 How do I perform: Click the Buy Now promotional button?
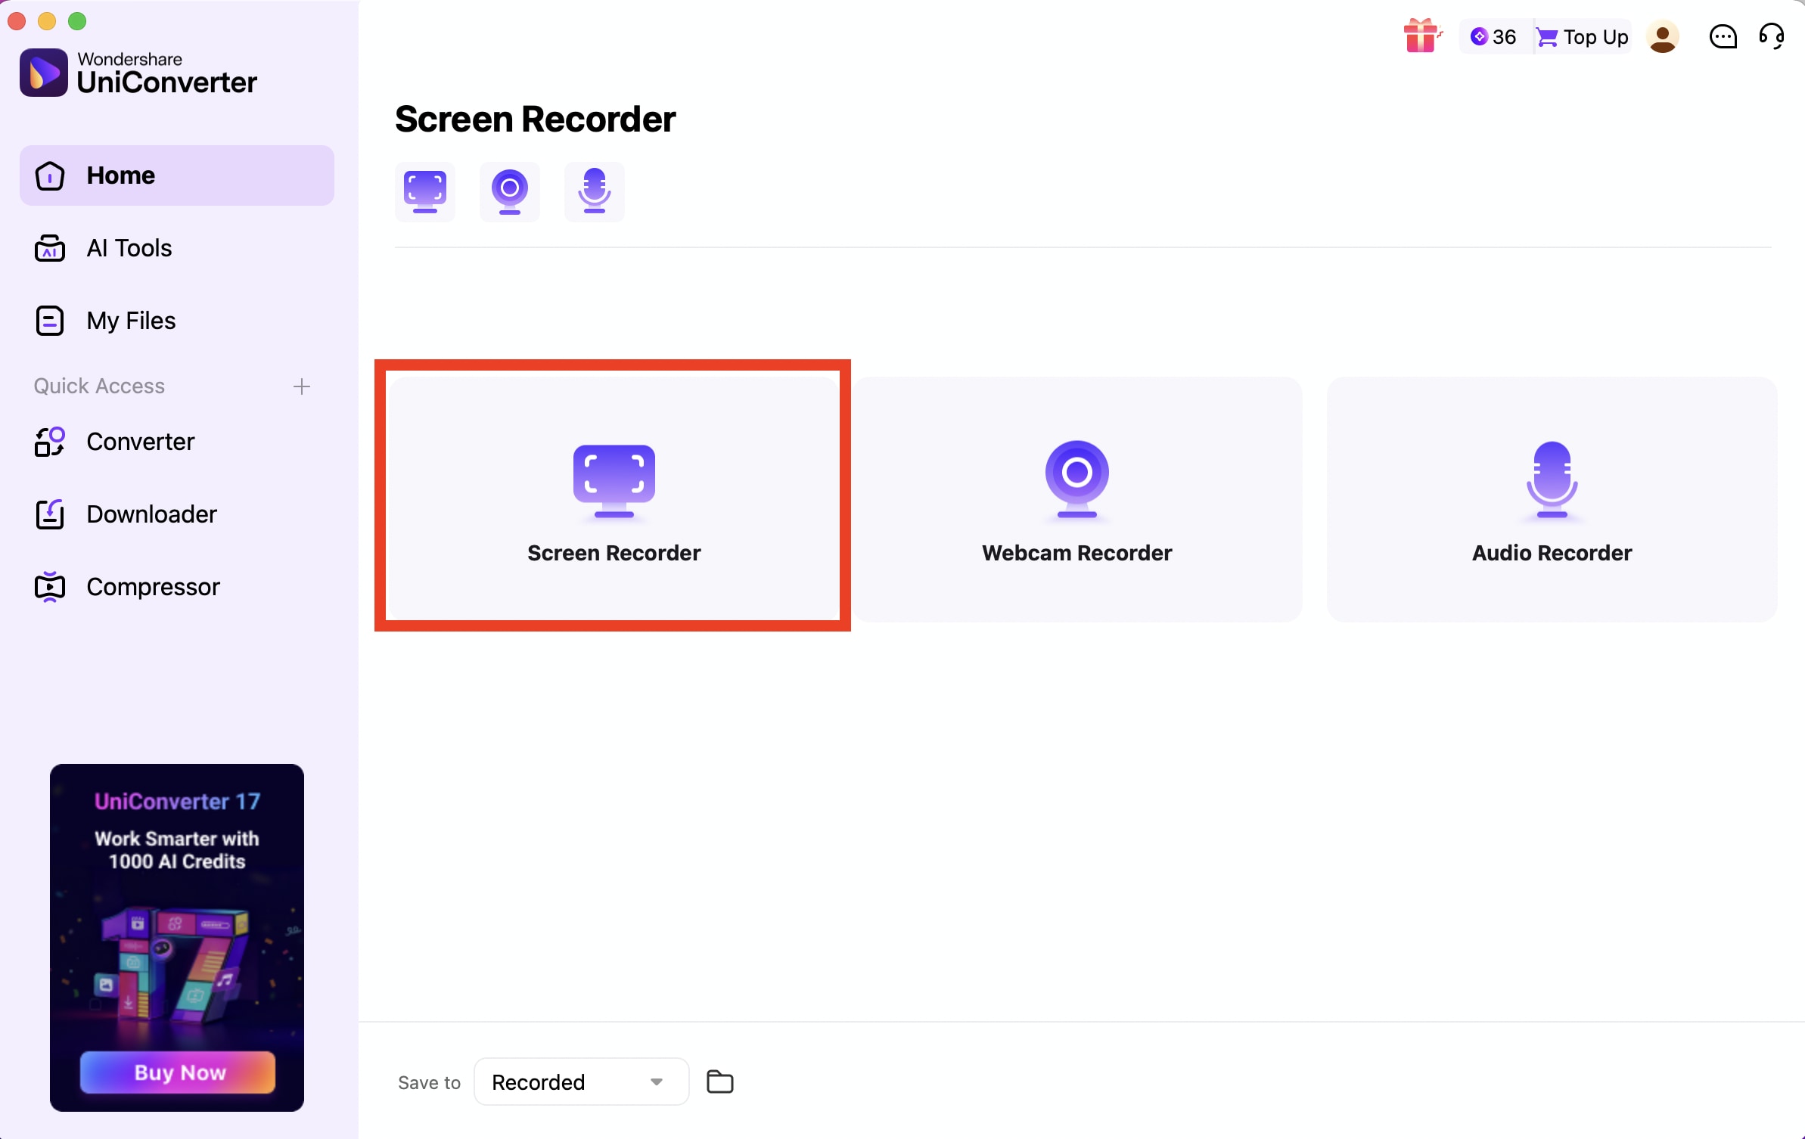coord(177,1072)
